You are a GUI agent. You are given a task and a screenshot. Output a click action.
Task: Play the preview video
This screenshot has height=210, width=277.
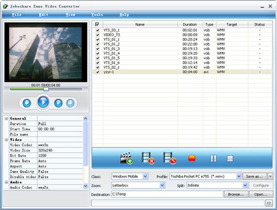(43, 102)
